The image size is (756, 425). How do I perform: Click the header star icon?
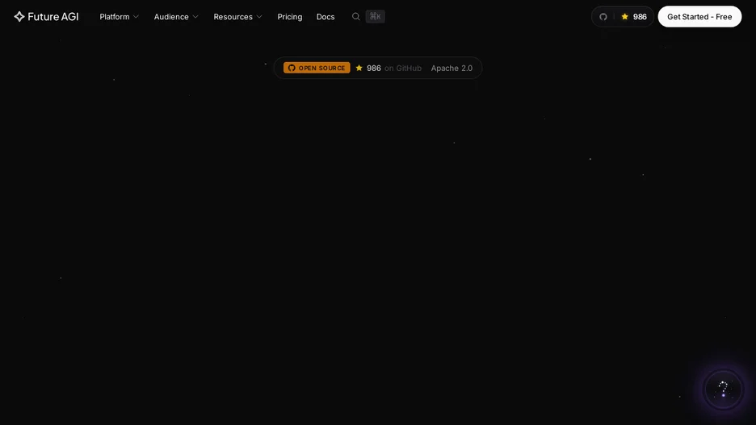tap(625, 17)
